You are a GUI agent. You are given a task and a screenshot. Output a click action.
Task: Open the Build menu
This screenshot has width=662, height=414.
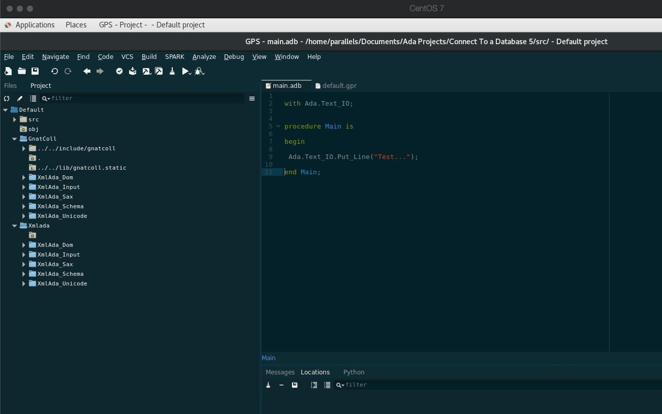[149, 57]
